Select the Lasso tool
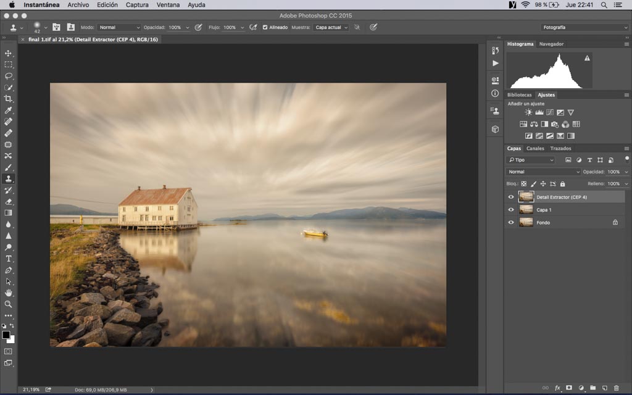This screenshot has width=632, height=395. (8, 76)
